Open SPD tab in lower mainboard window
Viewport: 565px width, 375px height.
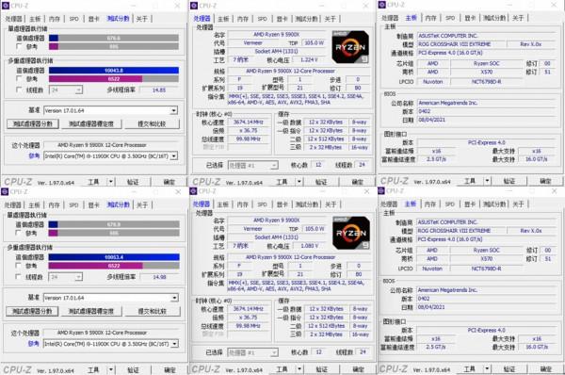(450, 204)
